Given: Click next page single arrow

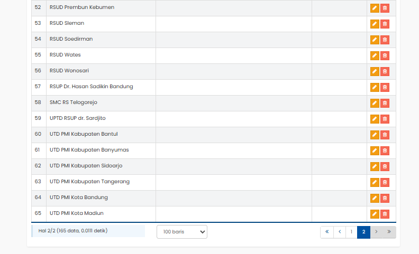Looking at the screenshot, I should pyautogui.click(x=376, y=232).
